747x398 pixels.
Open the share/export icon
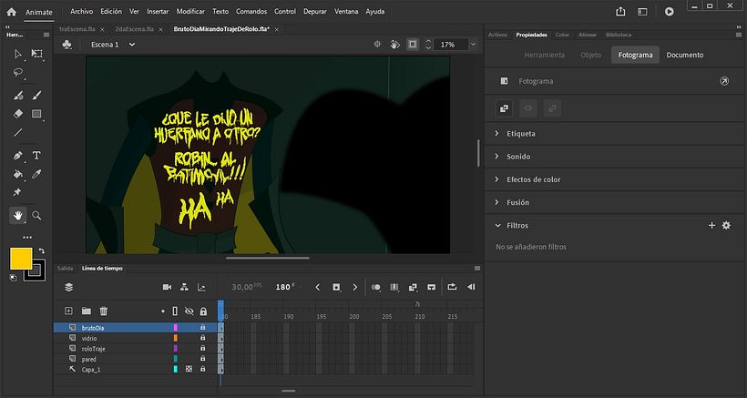620,12
